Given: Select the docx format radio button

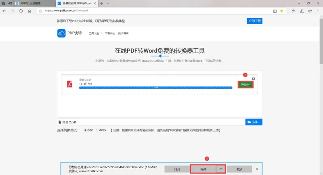Looking at the screenshot, I should [97, 130].
